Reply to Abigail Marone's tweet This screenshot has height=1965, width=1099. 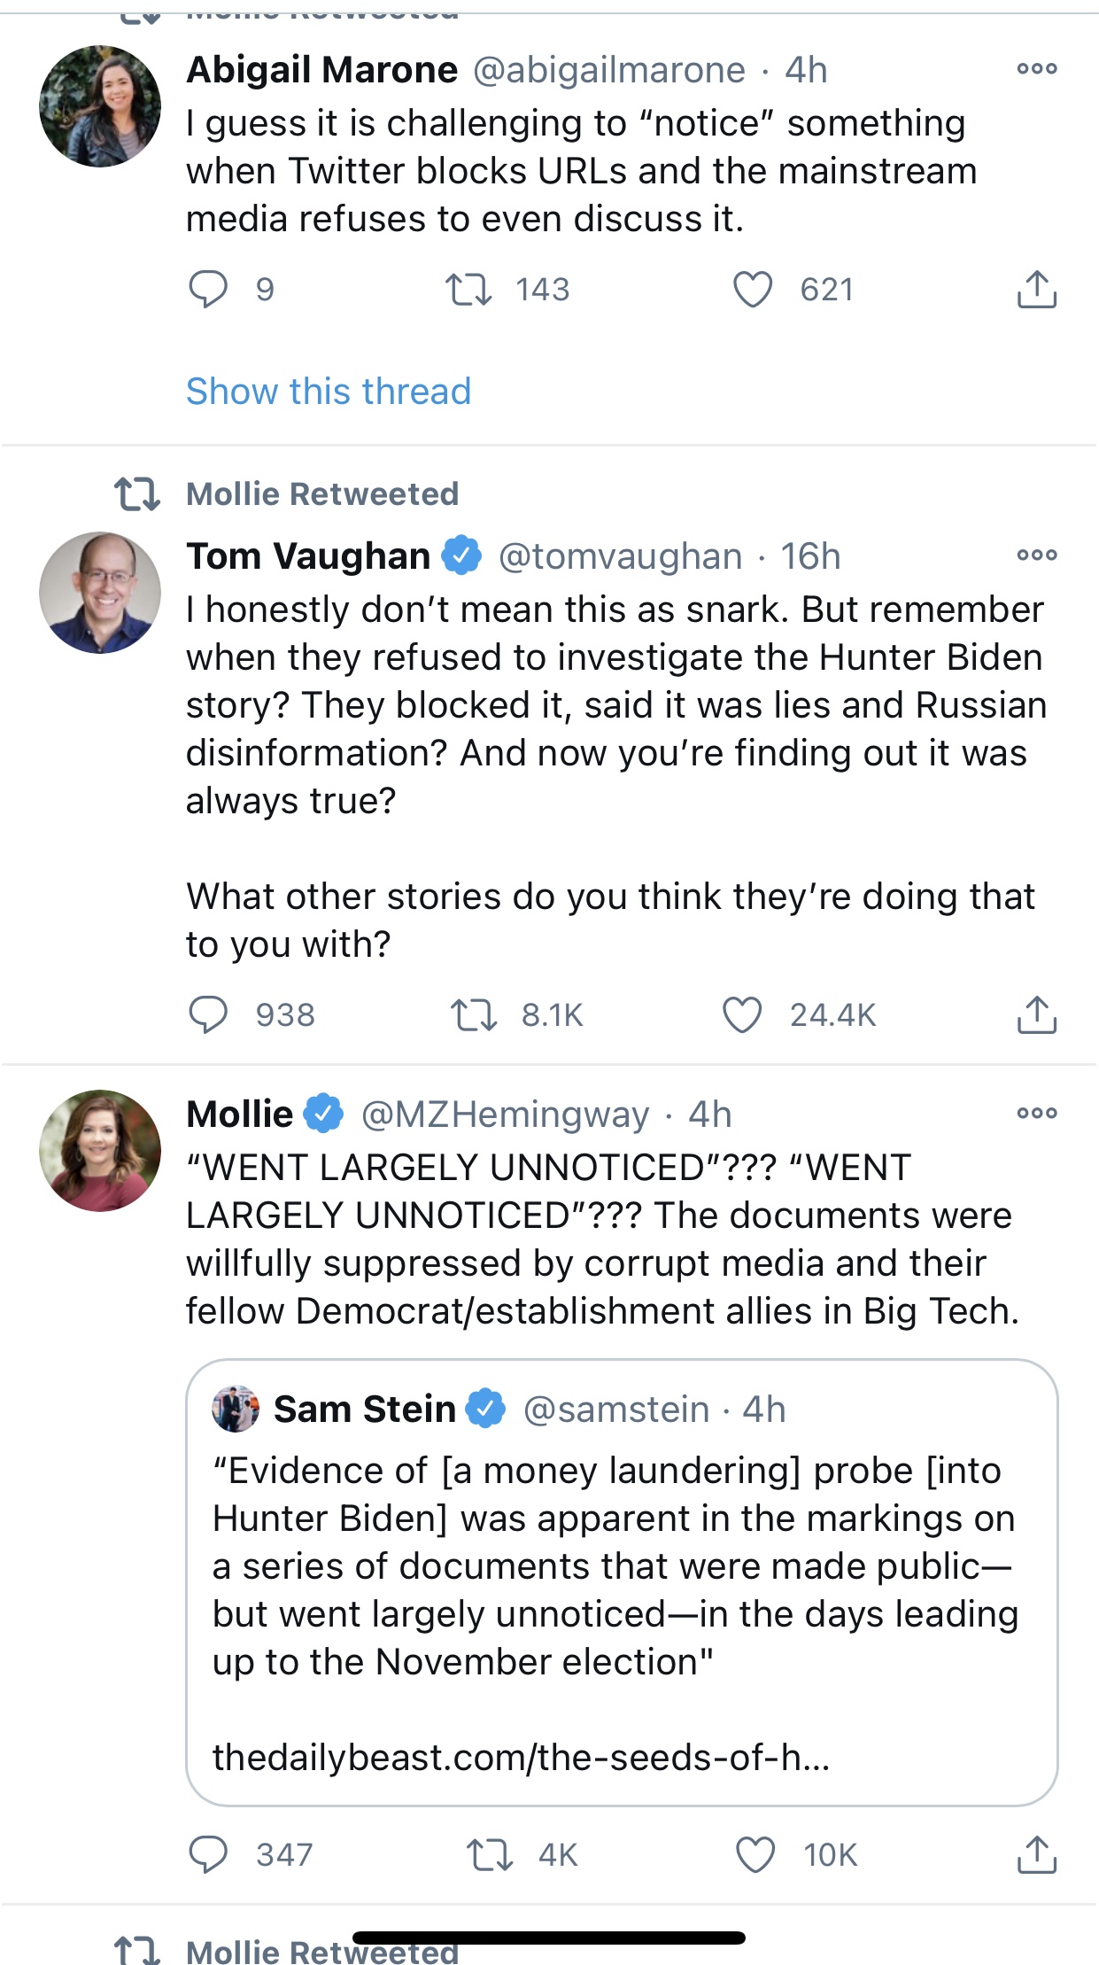tap(208, 290)
